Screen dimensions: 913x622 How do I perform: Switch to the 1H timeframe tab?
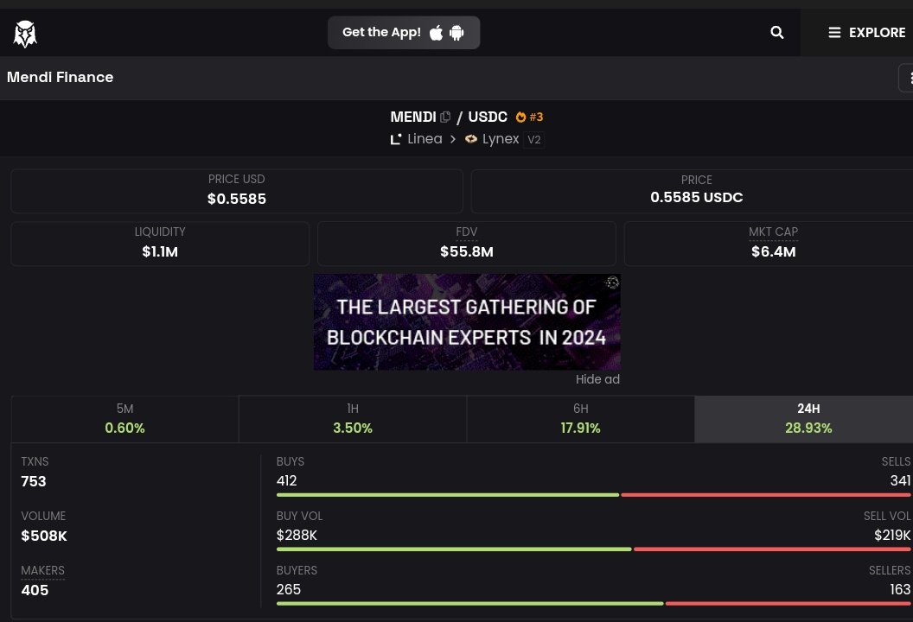pos(352,418)
